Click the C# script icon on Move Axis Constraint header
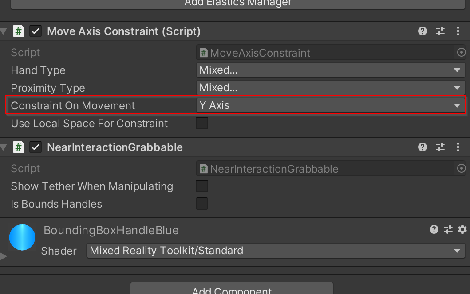Image resolution: width=470 pixels, height=294 pixels. click(18, 31)
